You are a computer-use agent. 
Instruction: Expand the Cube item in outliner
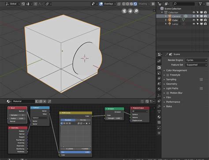tap(166, 20)
